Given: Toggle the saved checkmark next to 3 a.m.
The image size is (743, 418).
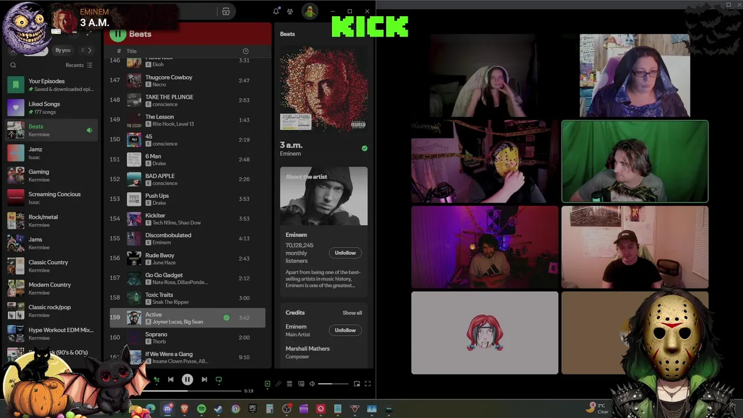Looking at the screenshot, I should coord(365,149).
